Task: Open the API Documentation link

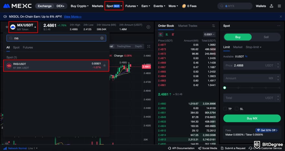Action: [x=181, y=148]
